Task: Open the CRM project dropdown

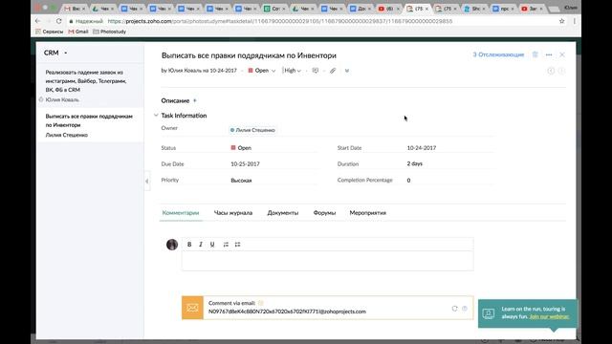Action: click(x=55, y=53)
